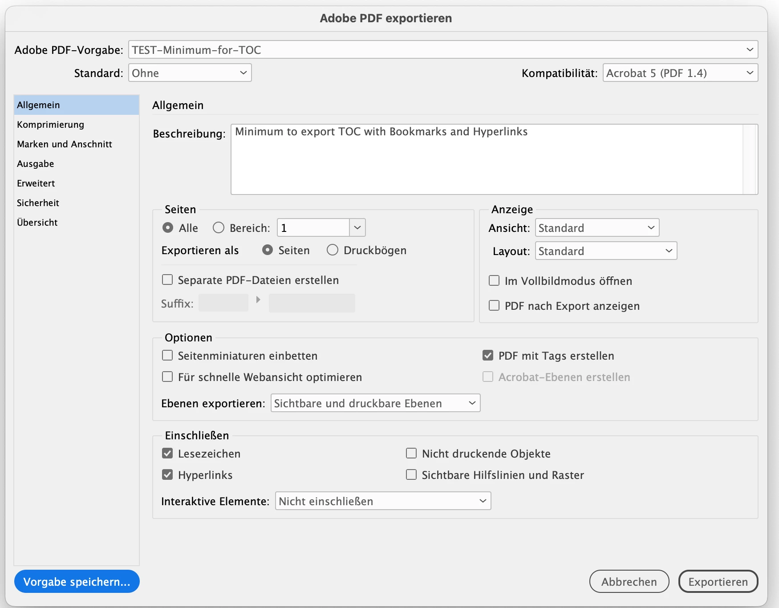The image size is (779, 608).
Task: Open the Adobe PDF-Vorgabe preset dropdown
Action: tap(443, 49)
